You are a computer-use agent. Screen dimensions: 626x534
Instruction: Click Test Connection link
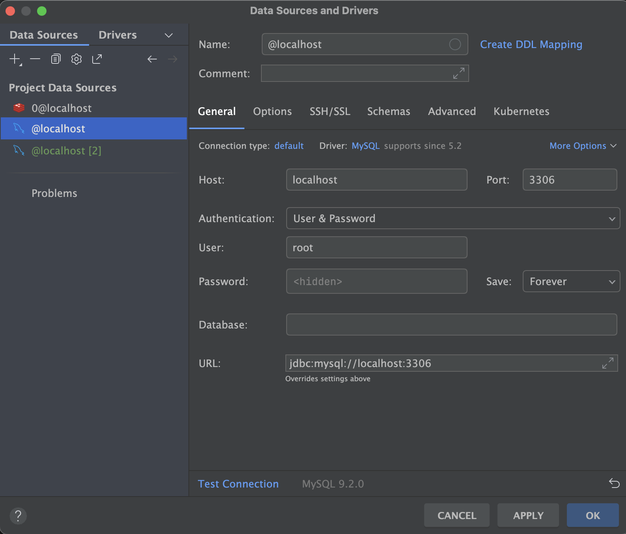[238, 484]
